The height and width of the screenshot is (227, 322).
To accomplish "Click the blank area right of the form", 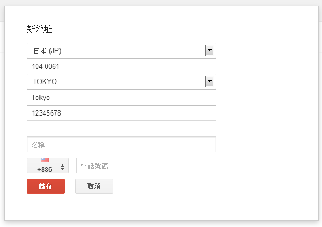I will click(x=267, y=113).
